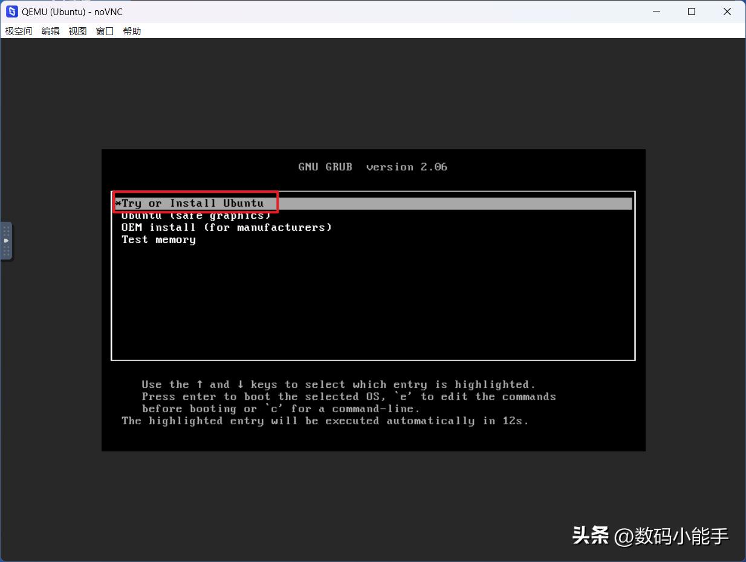The image size is (746, 562).
Task: Click the automatic boot countdown message
Action: pos(325,421)
